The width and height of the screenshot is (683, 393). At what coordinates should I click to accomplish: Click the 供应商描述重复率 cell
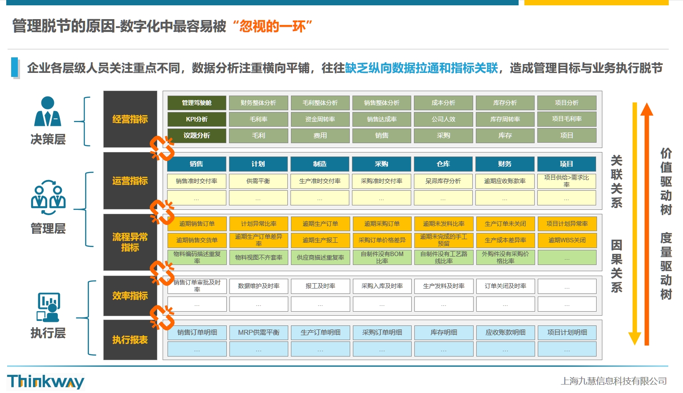[x=320, y=257]
